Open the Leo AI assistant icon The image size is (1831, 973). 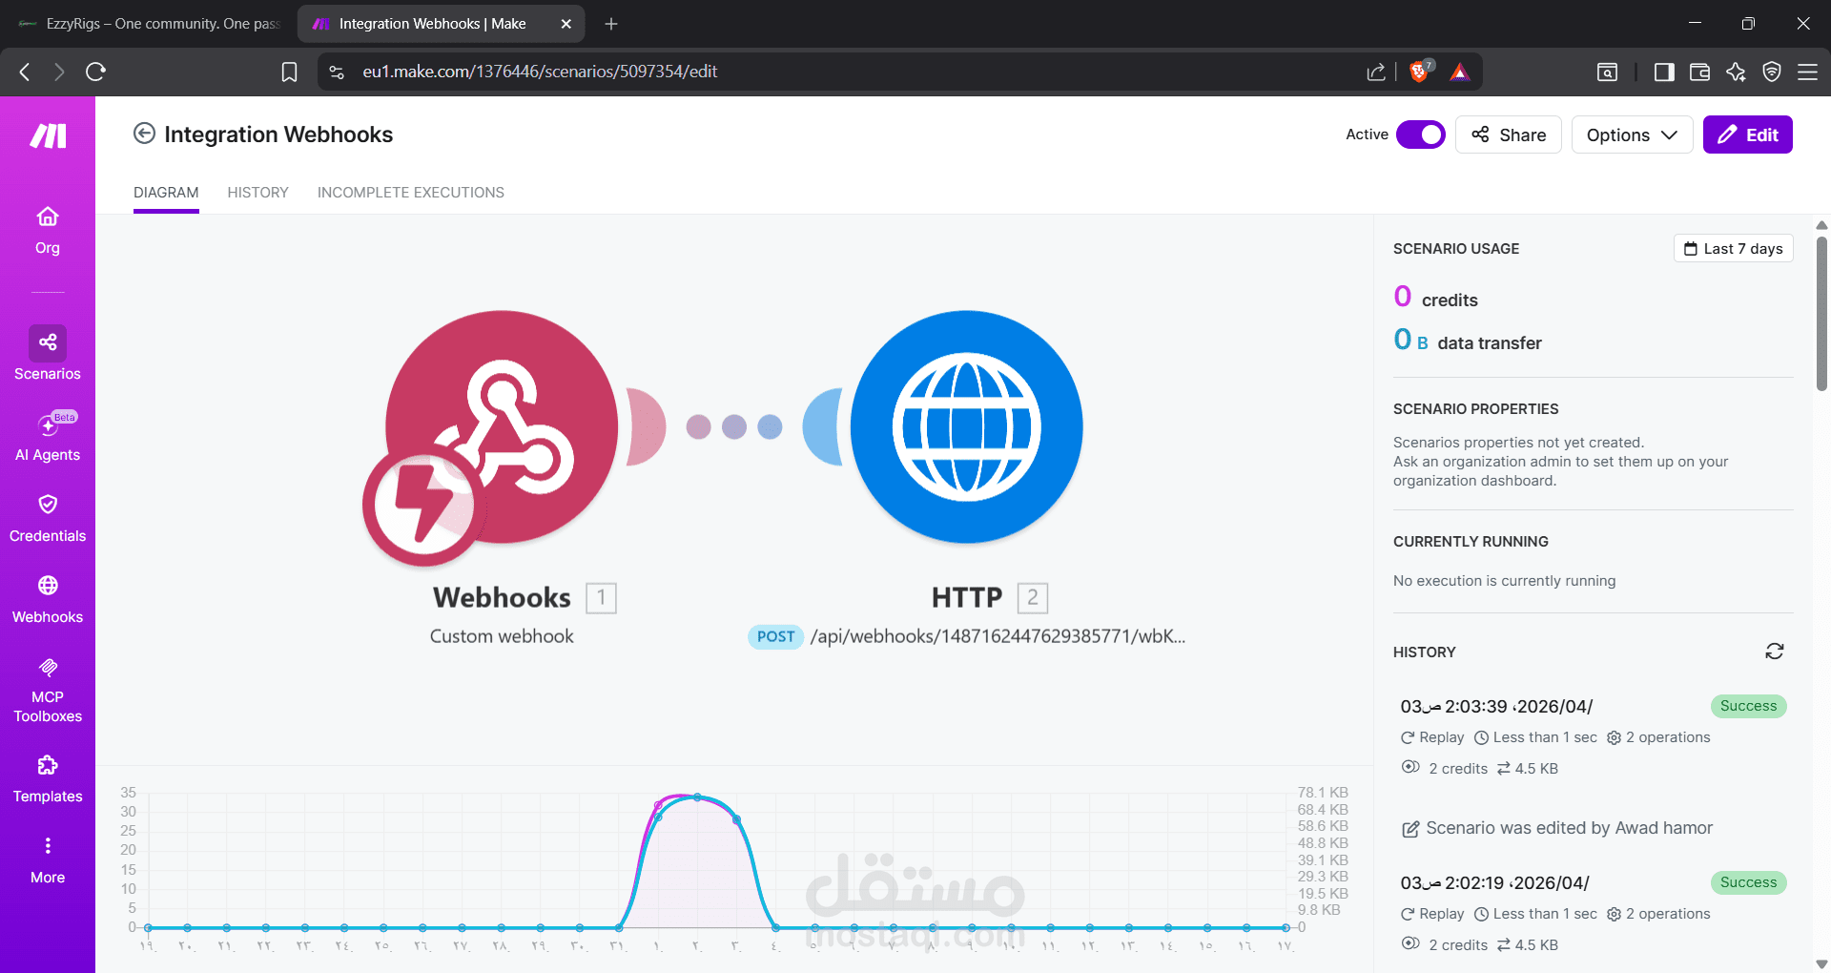pos(1736,72)
